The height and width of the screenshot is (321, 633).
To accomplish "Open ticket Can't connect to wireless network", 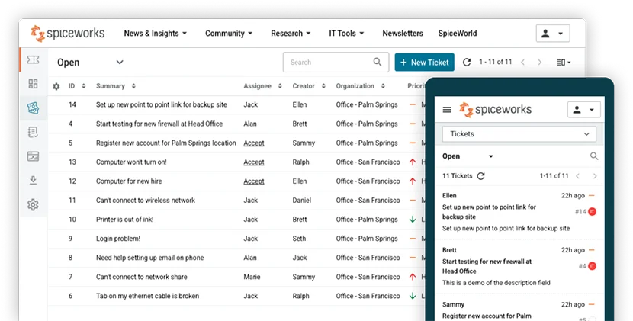I will [x=146, y=201].
